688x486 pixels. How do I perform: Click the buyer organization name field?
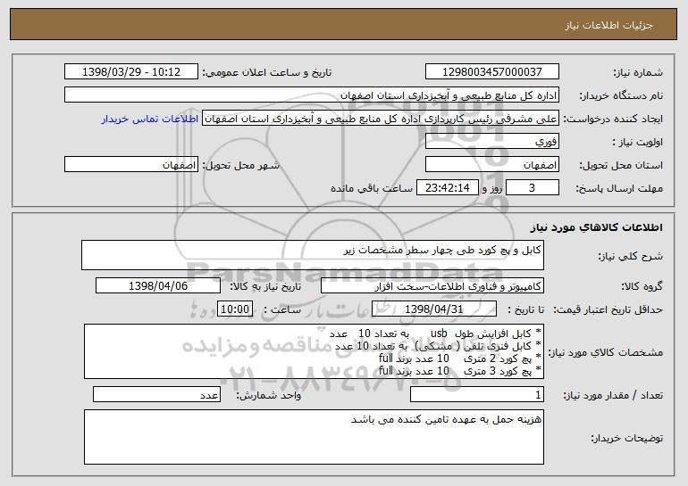click(x=312, y=95)
